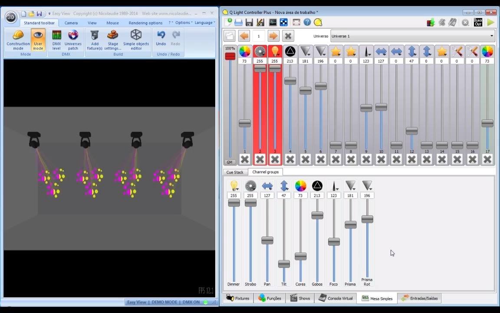Click Dimmer group slider handle
This screenshot has height=313, width=500.
[x=234, y=203]
